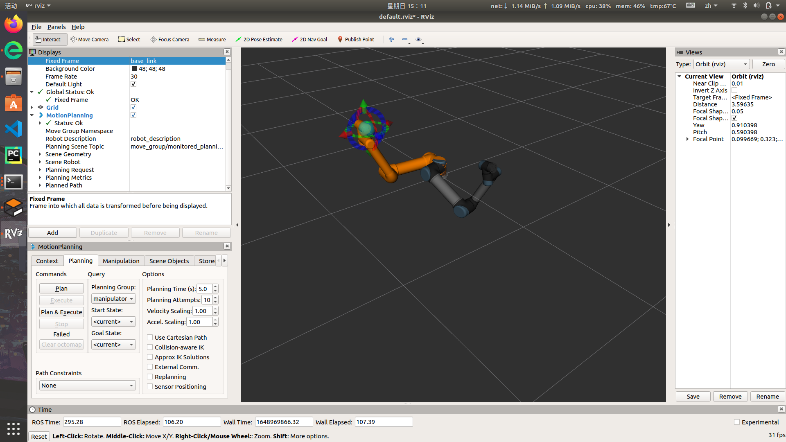This screenshot has width=786, height=442.
Task: Activate the Move Camera tool
Action: (89, 39)
